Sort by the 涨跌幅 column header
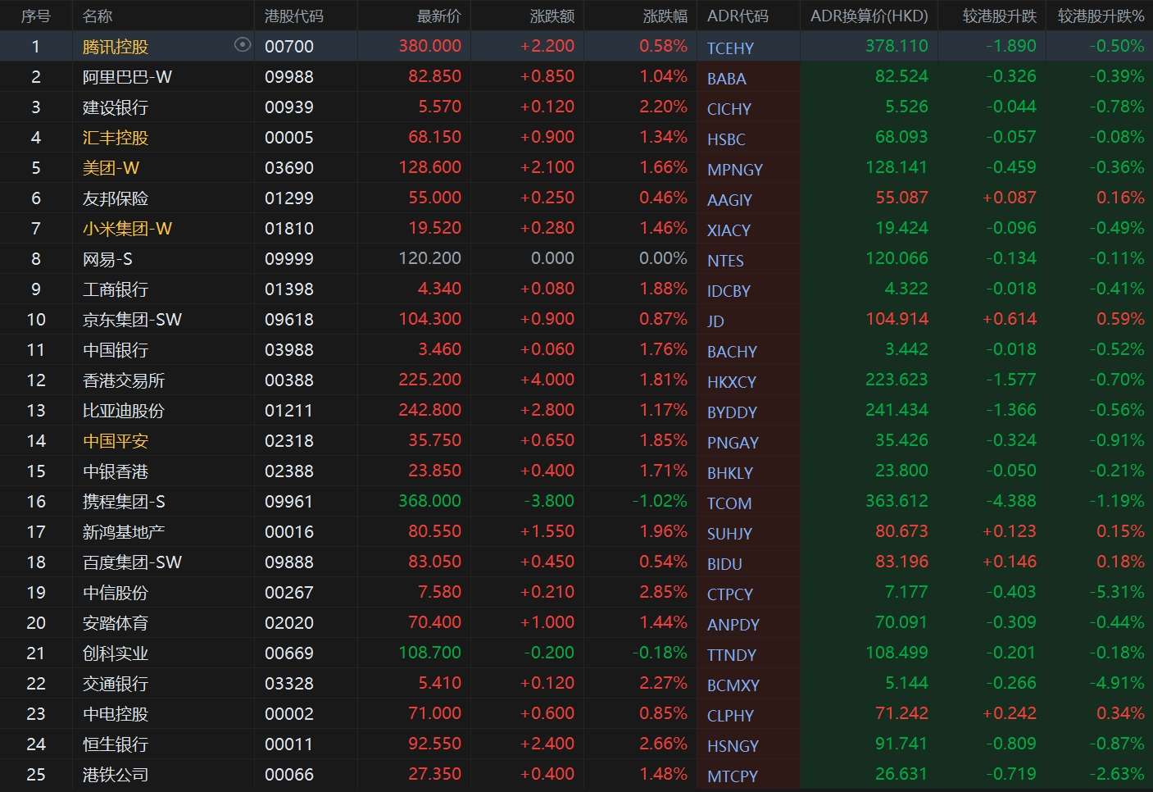The width and height of the screenshot is (1153, 792). [665, 16]
